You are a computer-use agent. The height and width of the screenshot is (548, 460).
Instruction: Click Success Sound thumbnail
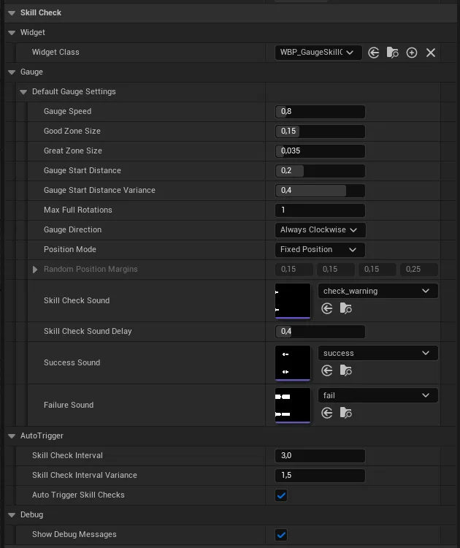[x=293, y=363]
